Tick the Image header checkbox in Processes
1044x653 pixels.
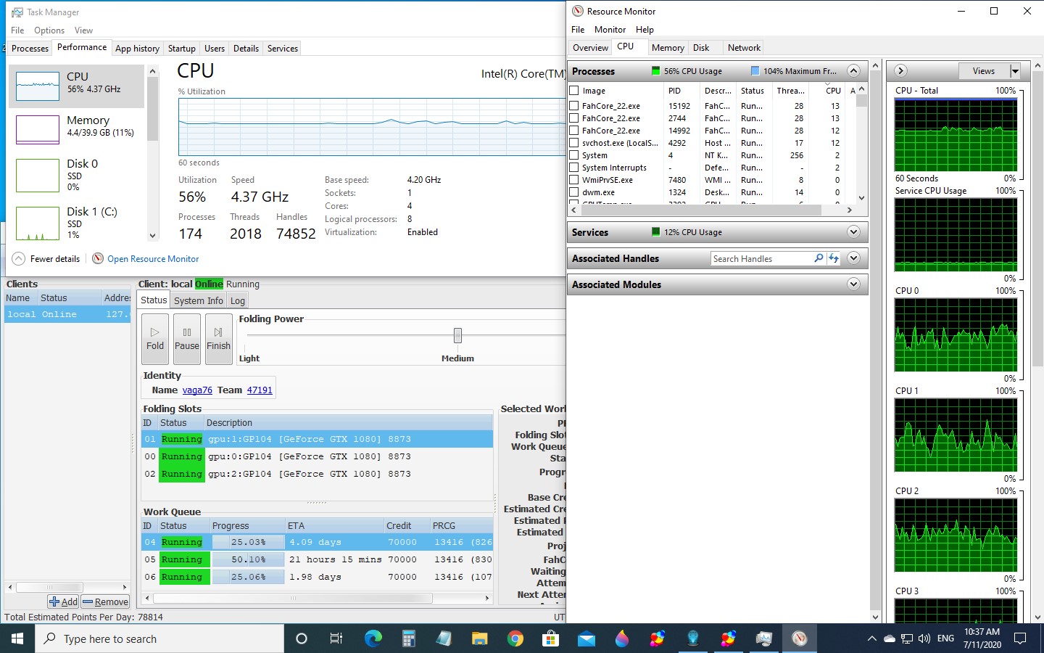(x=574, y=91)
